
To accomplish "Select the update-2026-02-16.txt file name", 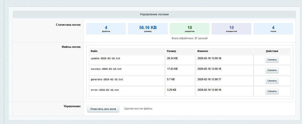I will (105, 58).
